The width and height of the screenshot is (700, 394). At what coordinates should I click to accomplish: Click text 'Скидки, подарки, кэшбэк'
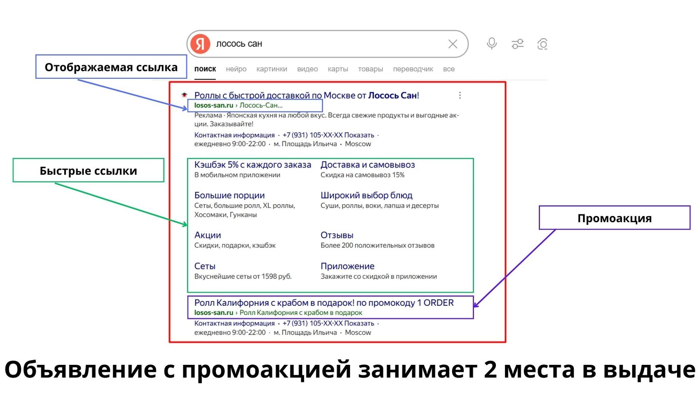235,246
